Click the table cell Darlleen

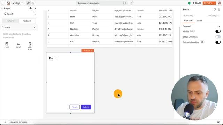click(x=80, y=29)
